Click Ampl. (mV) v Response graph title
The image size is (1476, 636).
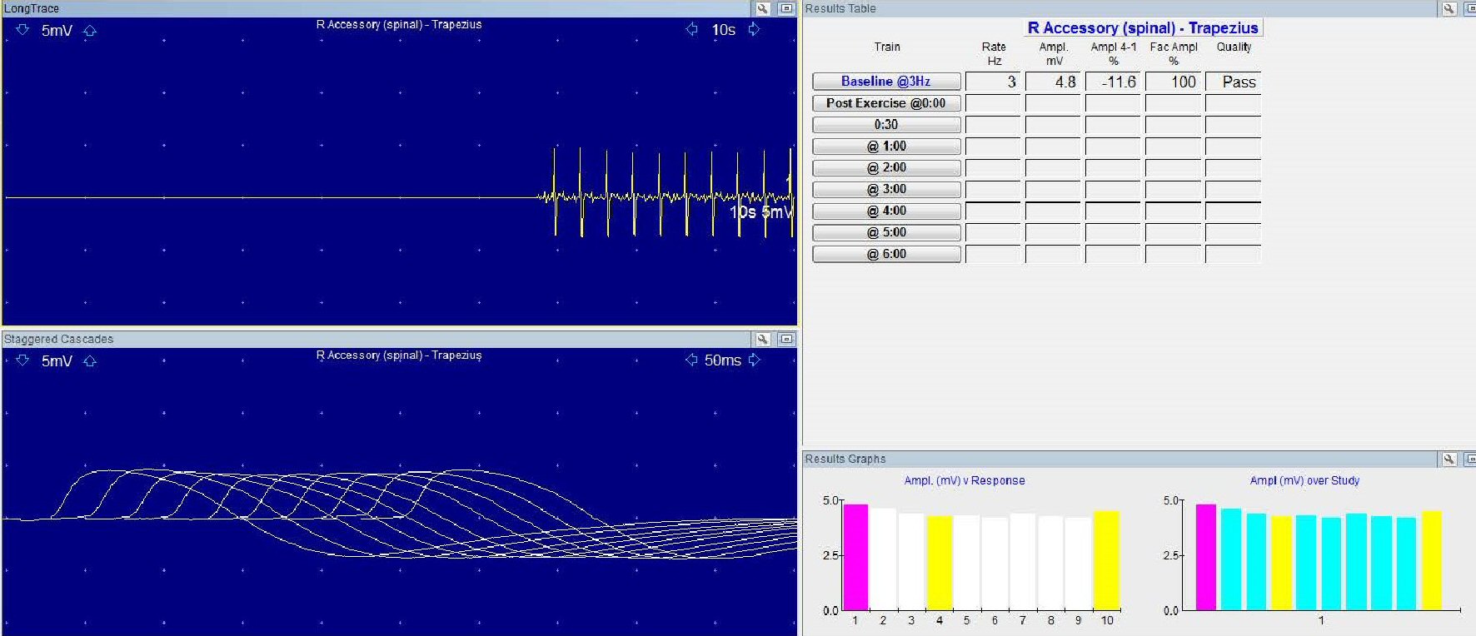(x=965, y=480)
